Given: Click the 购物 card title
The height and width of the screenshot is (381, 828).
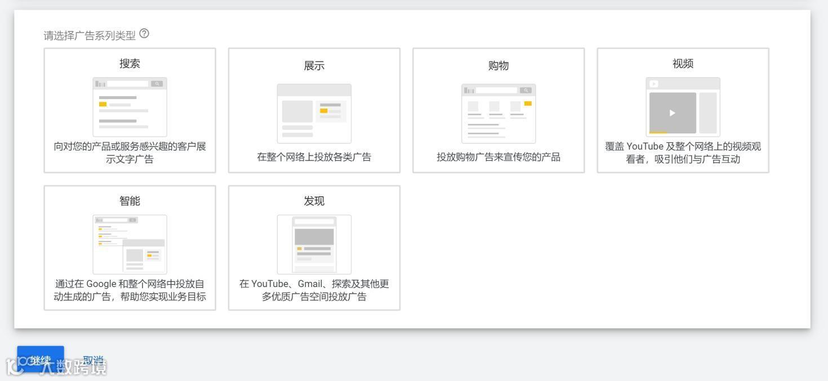Looking at the screenshot, I should coord(498,66).
